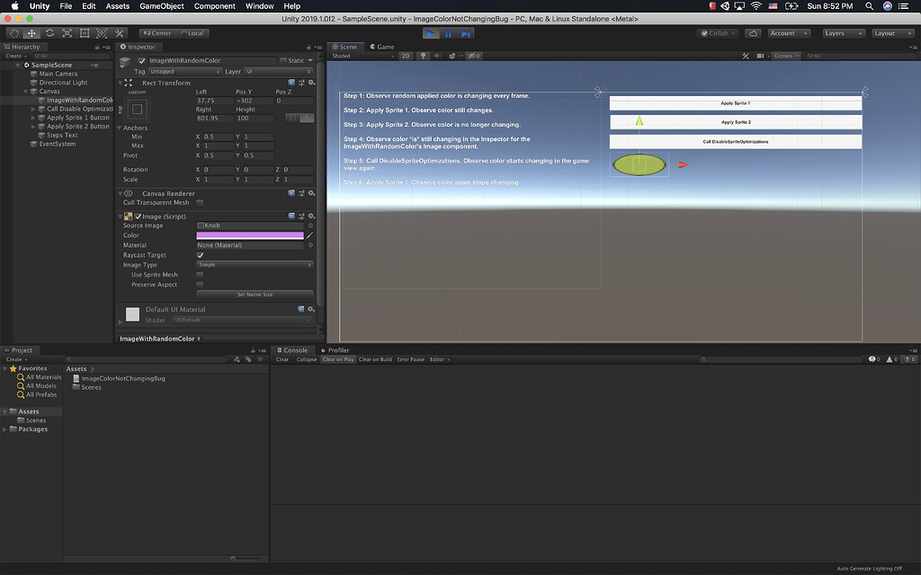This screenshot has width=921, height=575.
Task: Select the Hand tool in the toolbar
Action: pyautogui.click(x=13, y=32)
